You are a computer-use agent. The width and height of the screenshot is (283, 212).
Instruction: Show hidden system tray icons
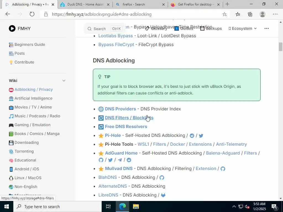[x=234, y=206]
